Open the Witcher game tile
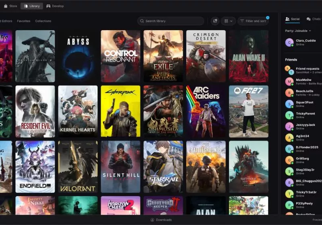The height and width of the screenshot is (225, 322). [249, 167]
